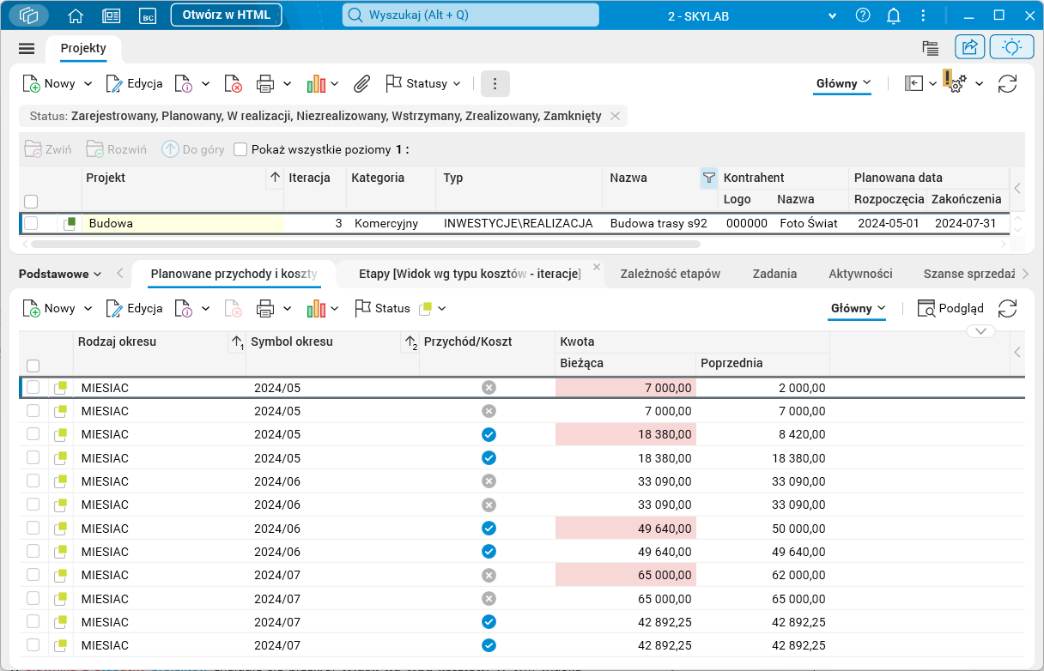Click the delete icon in top toolbar

[233, 83]
